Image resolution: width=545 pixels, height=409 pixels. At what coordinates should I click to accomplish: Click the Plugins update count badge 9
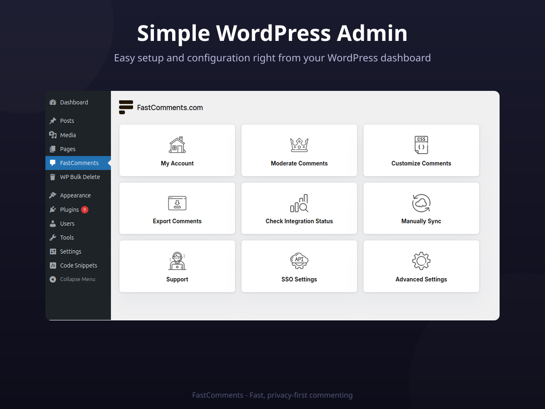[85, 209]
